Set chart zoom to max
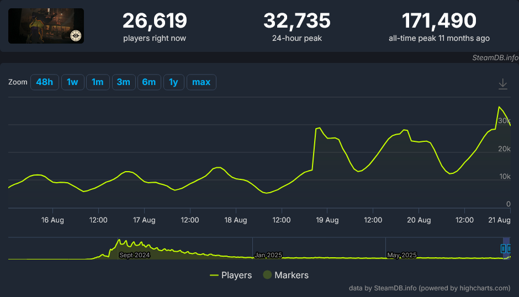Image resolution: width=519 pixels, height=297 pixels. (201, 82)
